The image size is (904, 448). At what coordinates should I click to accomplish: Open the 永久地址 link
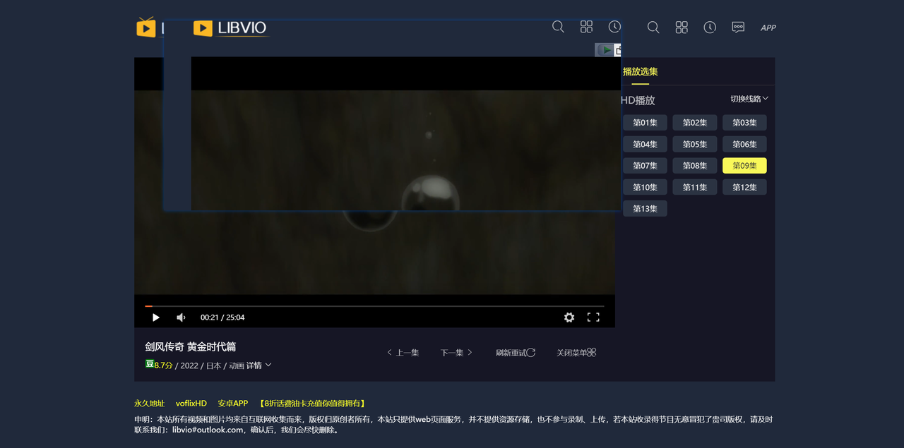point(149,404)
